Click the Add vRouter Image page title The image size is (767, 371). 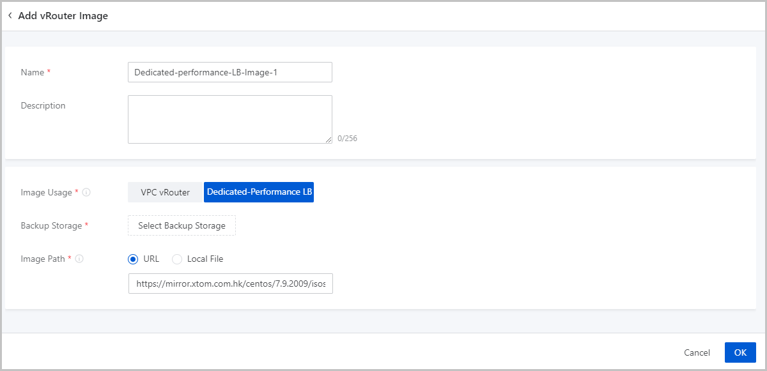(x=63, y=16)
